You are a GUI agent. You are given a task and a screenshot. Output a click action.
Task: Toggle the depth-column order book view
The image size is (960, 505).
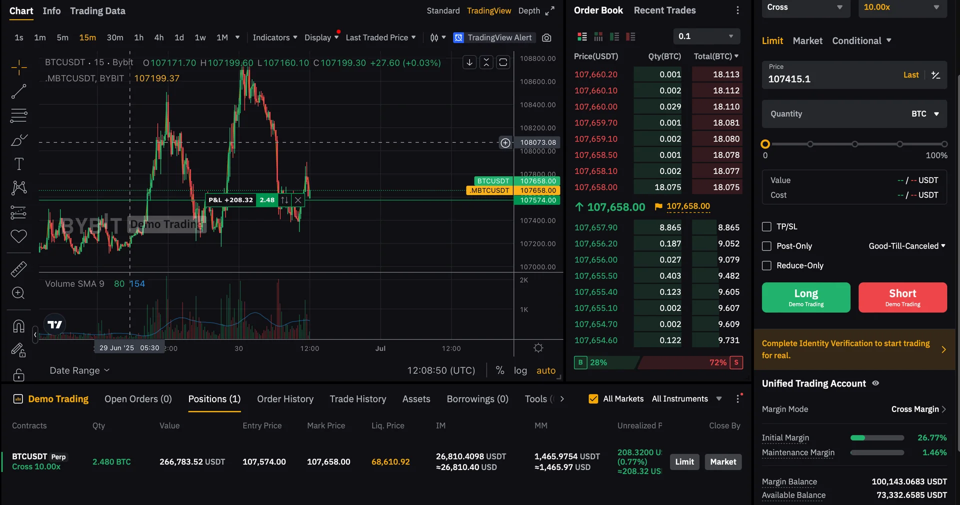[x=598, y=36]
